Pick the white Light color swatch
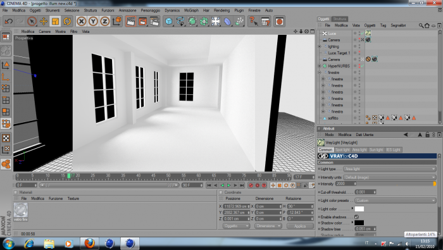 (359, 209)
